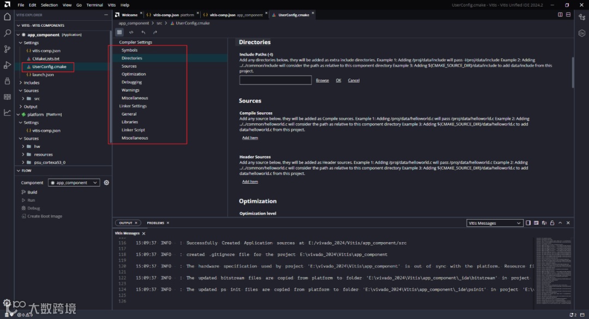Image resolution: width=589 pixels, height=319 pixels.
Task: Open the Vitis Welcome home icon in activity bar
Action: (x=7, y=16)
